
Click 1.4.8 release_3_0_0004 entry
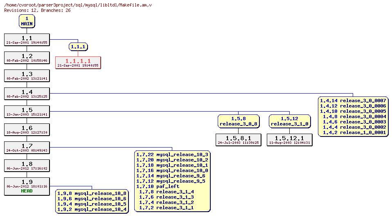(x=354, y=116)
